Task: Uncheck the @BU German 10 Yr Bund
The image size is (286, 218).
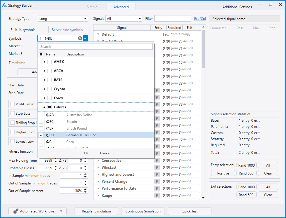Action: click(x=41, y=135)
